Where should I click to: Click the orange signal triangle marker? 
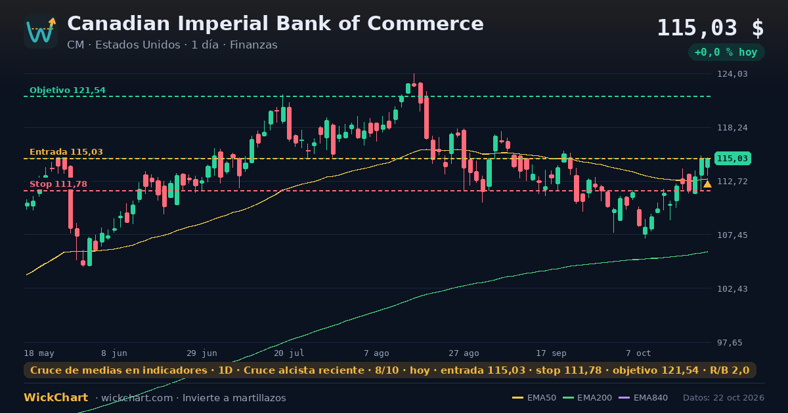click(707, 184)
